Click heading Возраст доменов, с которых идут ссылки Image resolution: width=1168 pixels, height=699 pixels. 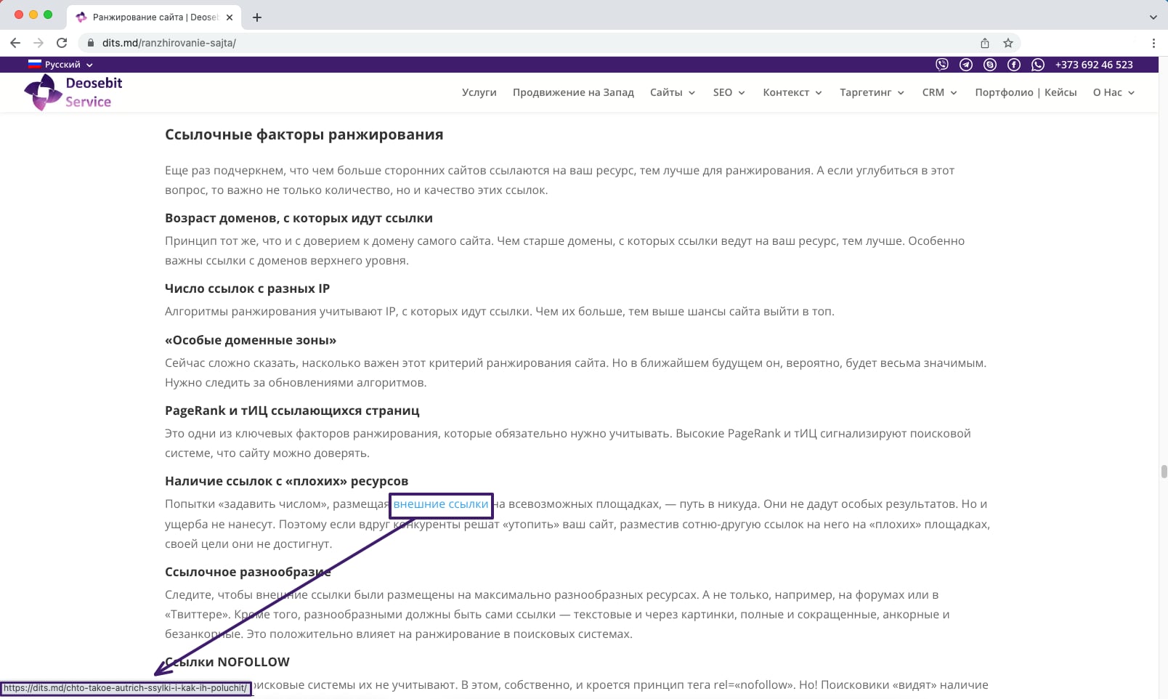(x=299, y=218)
